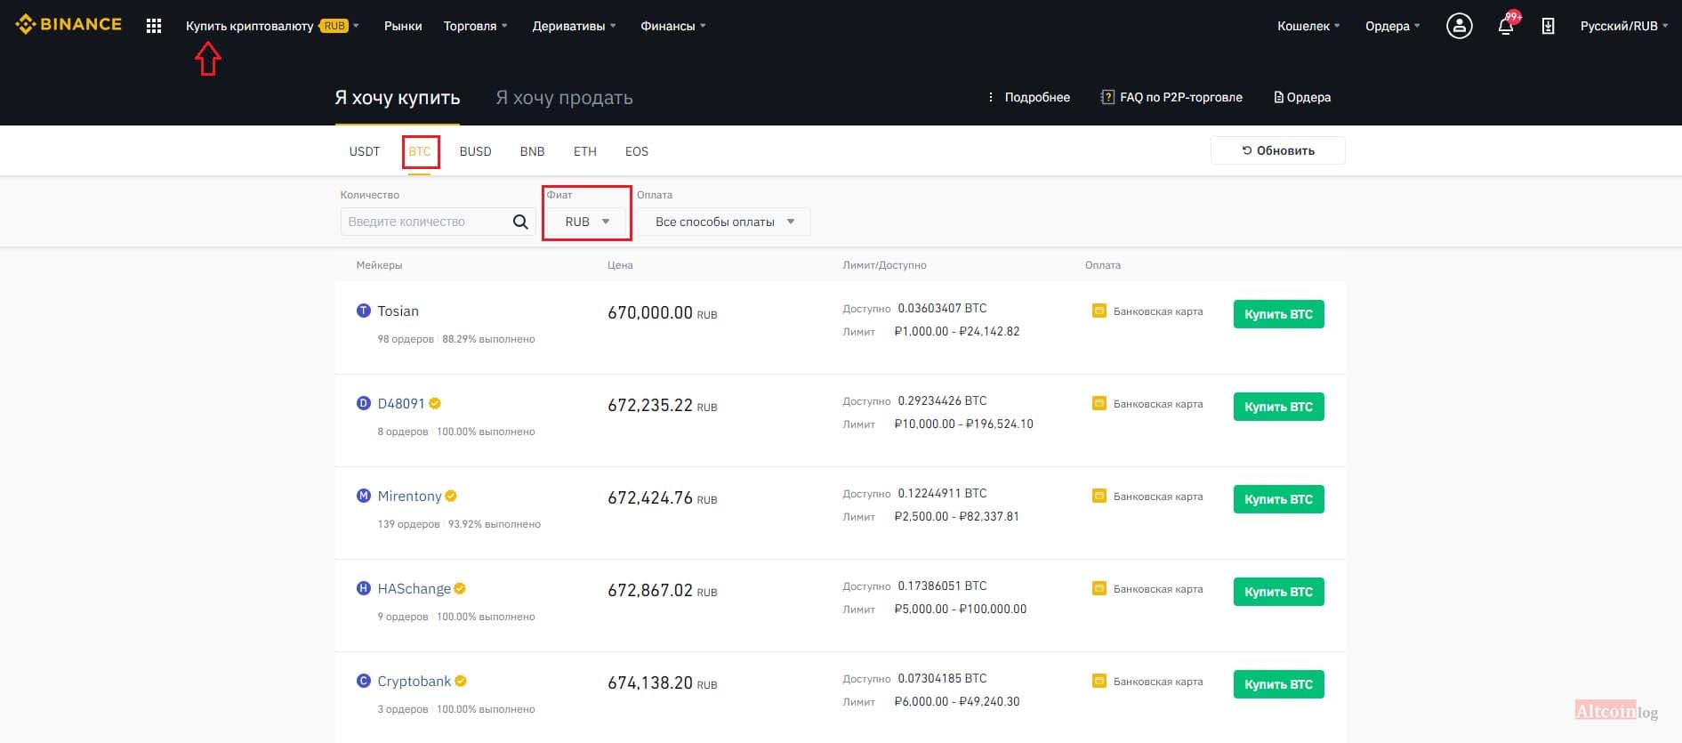
Task: Open the Русский/RUB language selector
Action: tap(1623, 26)
